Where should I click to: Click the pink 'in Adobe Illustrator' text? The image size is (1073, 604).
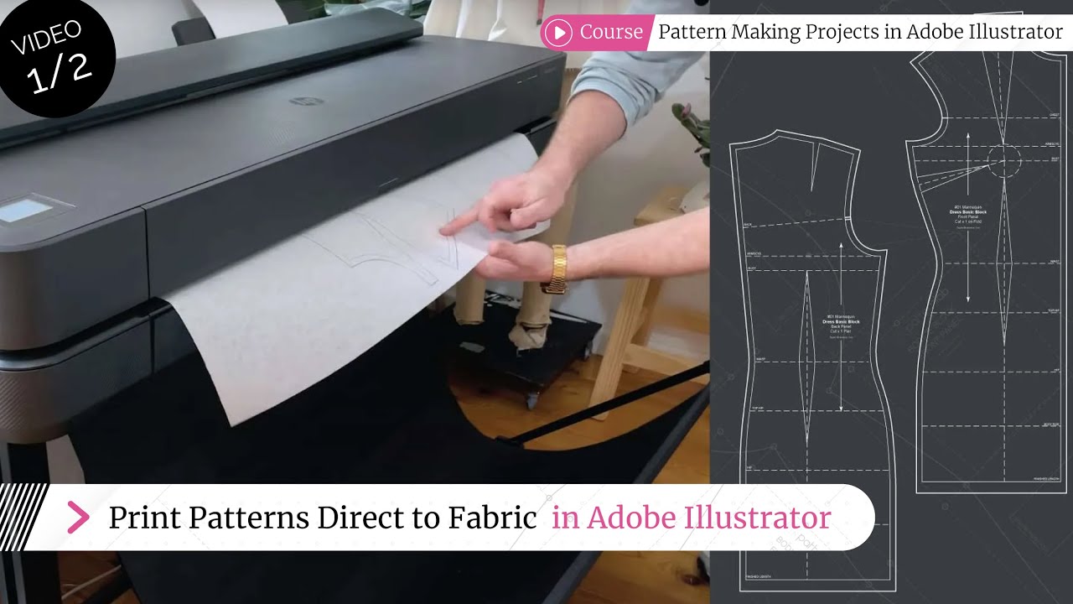[x=691, y=518]
